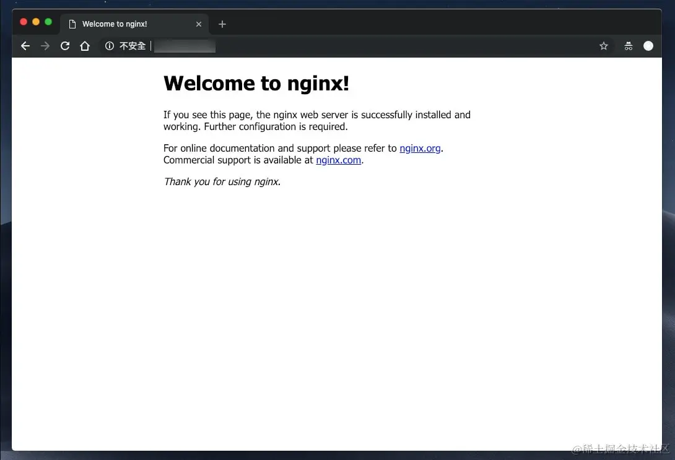Image resolution: width=675 pixels, height=460 pixels.
Task: Go back to the previous page
Action: tap(25, 46)
